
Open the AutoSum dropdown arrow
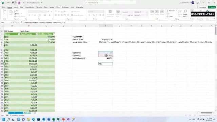[x=176, y=11]
